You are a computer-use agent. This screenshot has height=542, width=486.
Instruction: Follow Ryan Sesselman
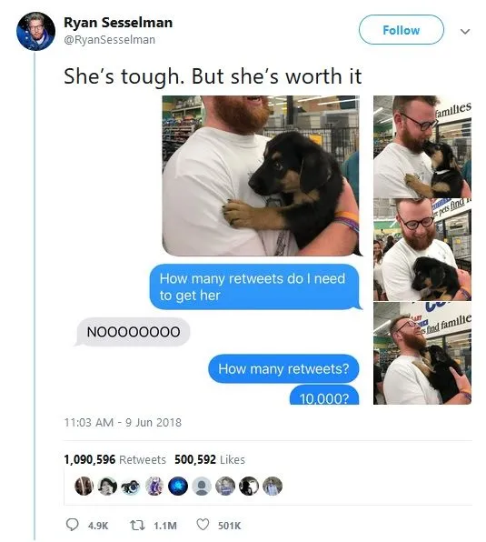coord(402,30)
